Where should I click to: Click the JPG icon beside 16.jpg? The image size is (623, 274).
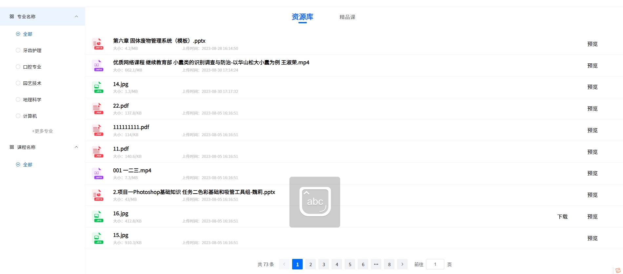coord(98,217)
